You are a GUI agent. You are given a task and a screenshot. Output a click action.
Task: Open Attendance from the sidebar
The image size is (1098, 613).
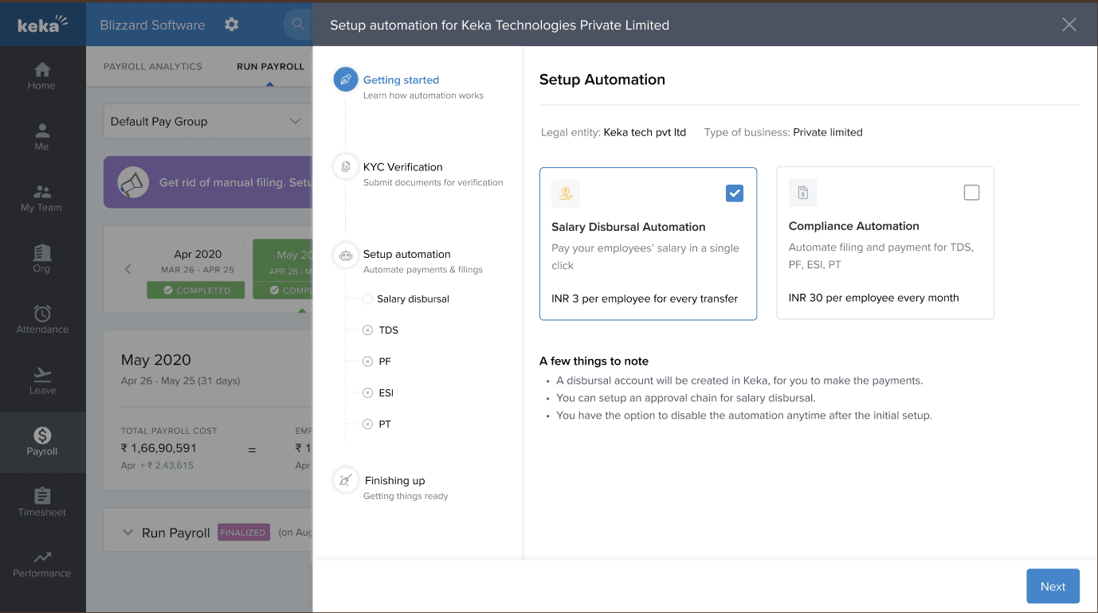pyautogui.click(x=42, y=320)
